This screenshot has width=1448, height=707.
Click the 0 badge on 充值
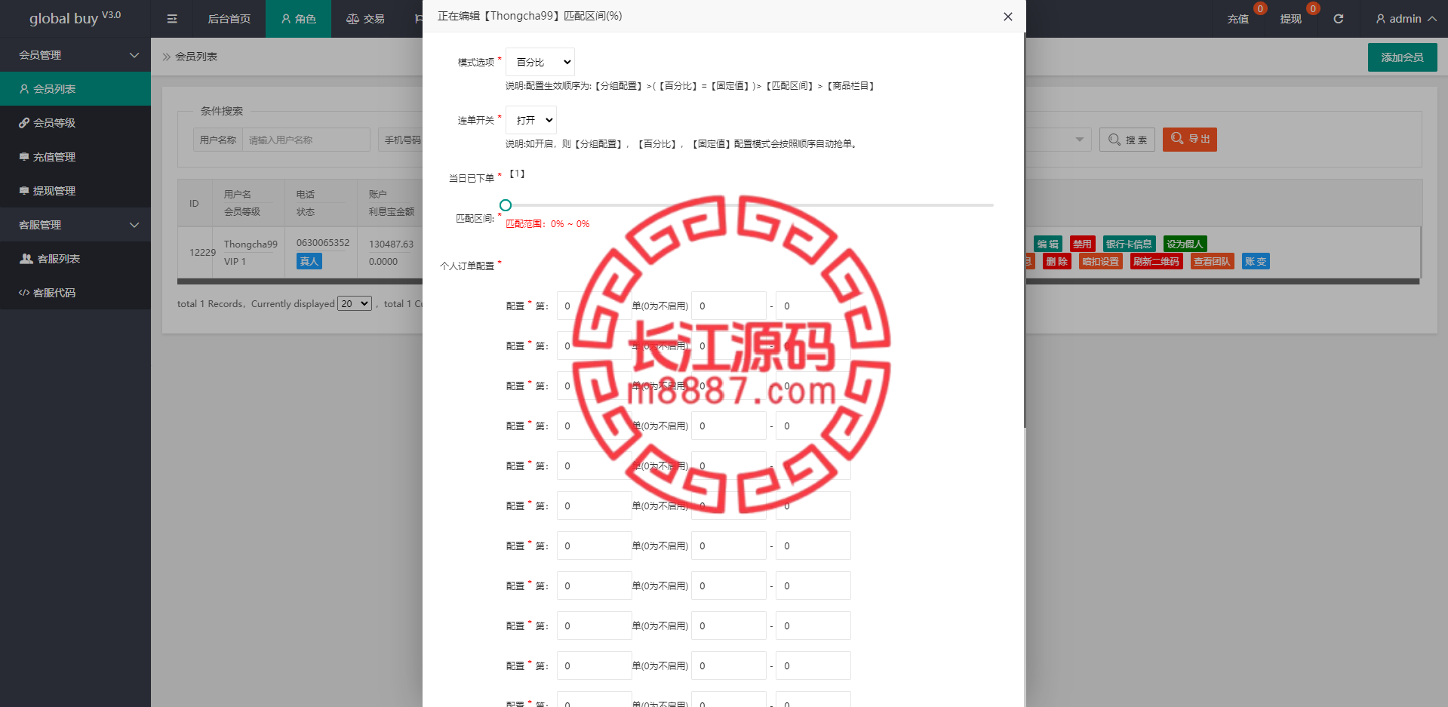[1260, 9]
